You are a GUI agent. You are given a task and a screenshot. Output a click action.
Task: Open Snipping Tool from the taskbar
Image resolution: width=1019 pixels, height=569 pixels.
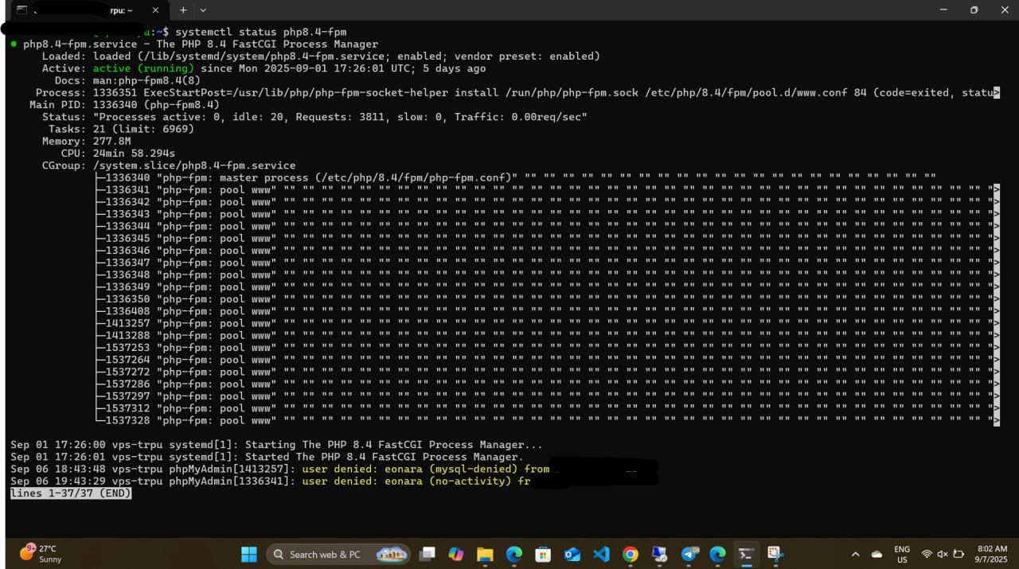pyautogui.click(x=775, y=554)
